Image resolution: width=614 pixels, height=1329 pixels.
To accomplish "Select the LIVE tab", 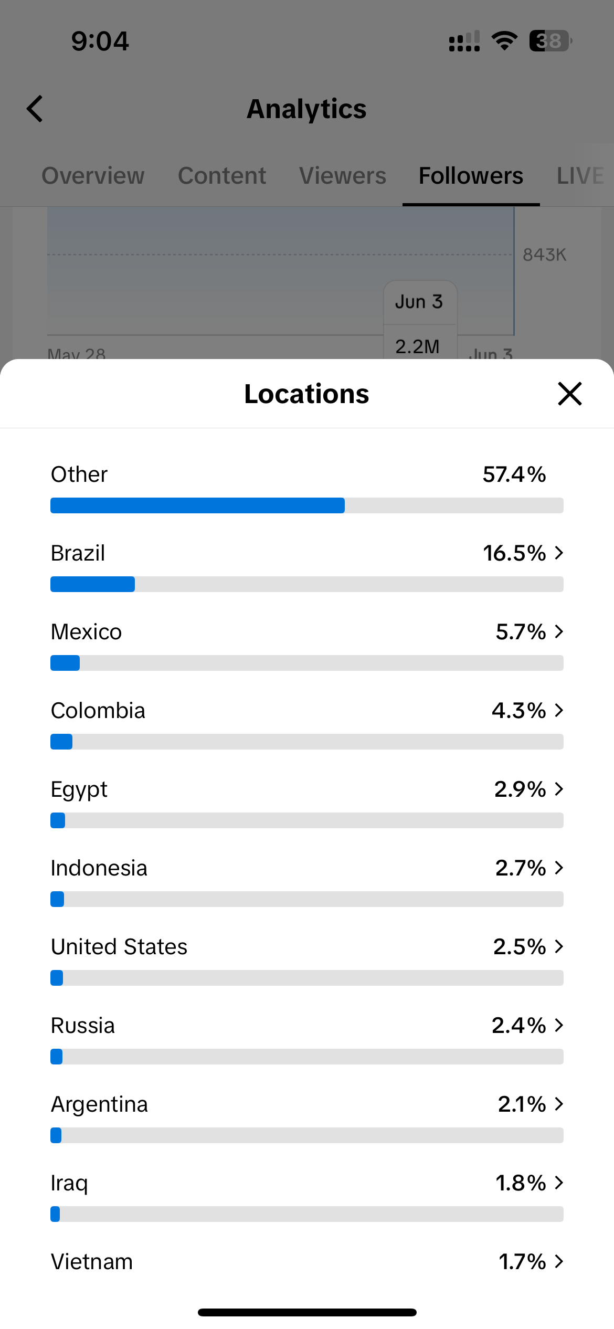I will point(580,176).
